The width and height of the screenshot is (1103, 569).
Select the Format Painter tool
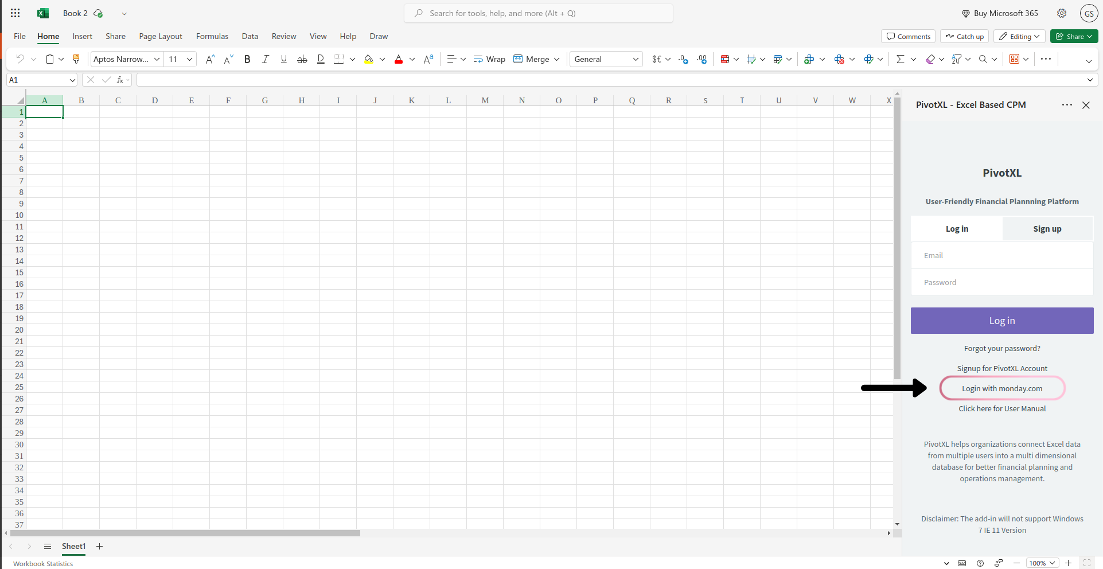click(x=76, y=59)
